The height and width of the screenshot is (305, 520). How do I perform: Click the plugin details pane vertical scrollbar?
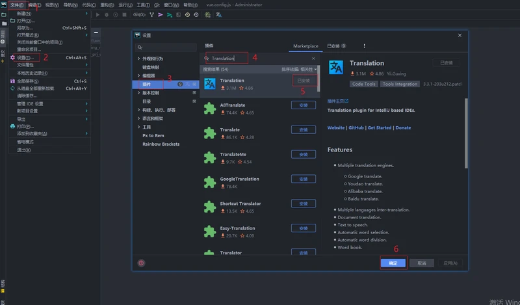tap(466, 133)
